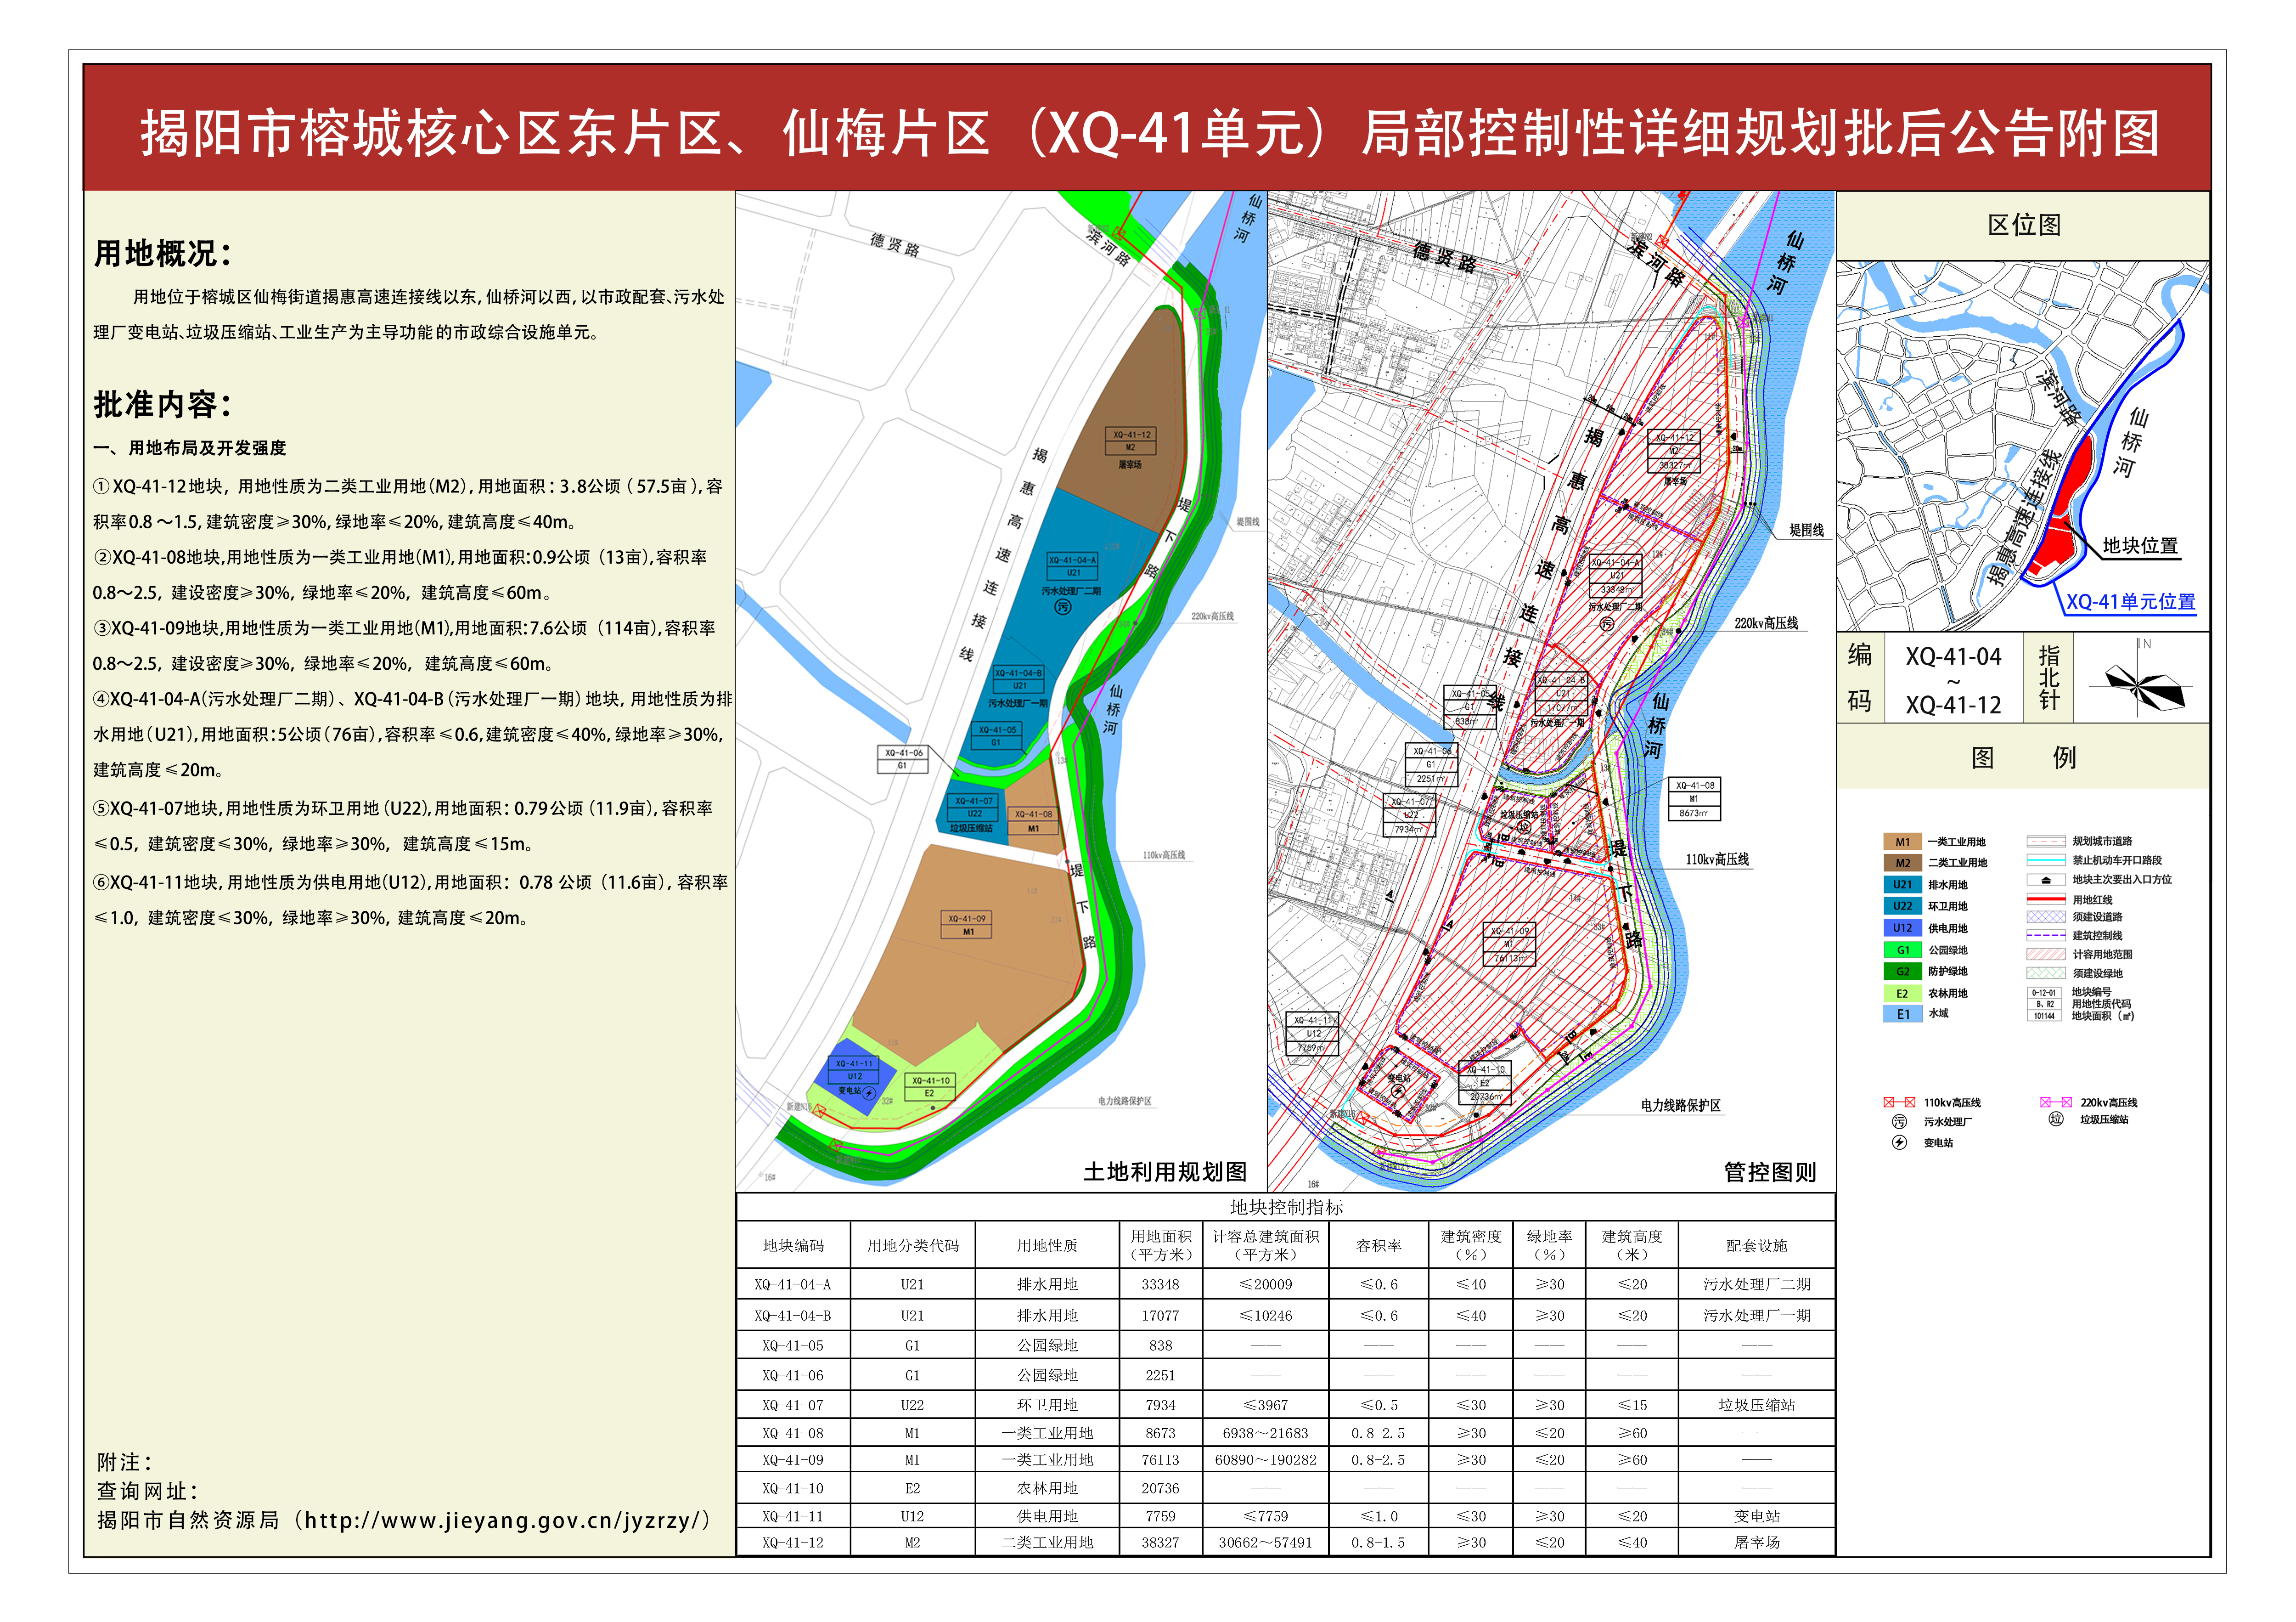This screenshot has height=1622, width=2296.
Task: Click the 堤围线 label on 管控图则
Action: (x=1806, y=530)
